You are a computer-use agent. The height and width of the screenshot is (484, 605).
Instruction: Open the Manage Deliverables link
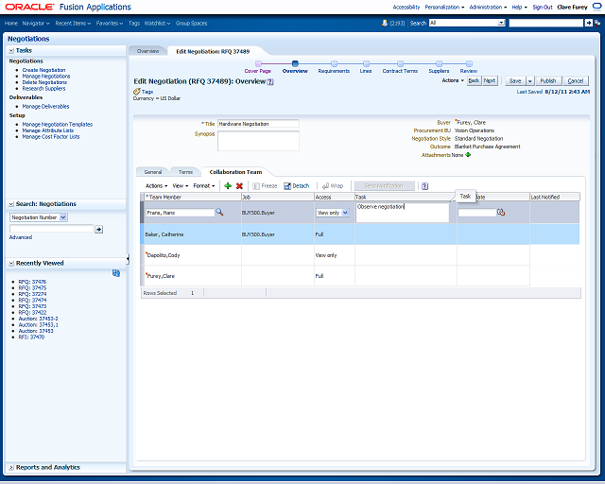(45, 107)
